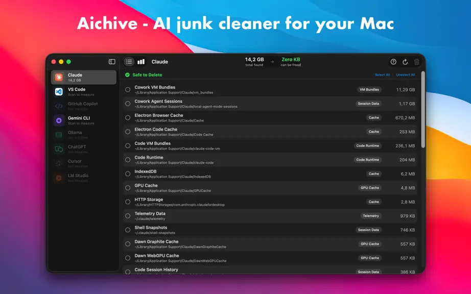
Task: Switch to list view icon
Action: click(x=129, y=62)
